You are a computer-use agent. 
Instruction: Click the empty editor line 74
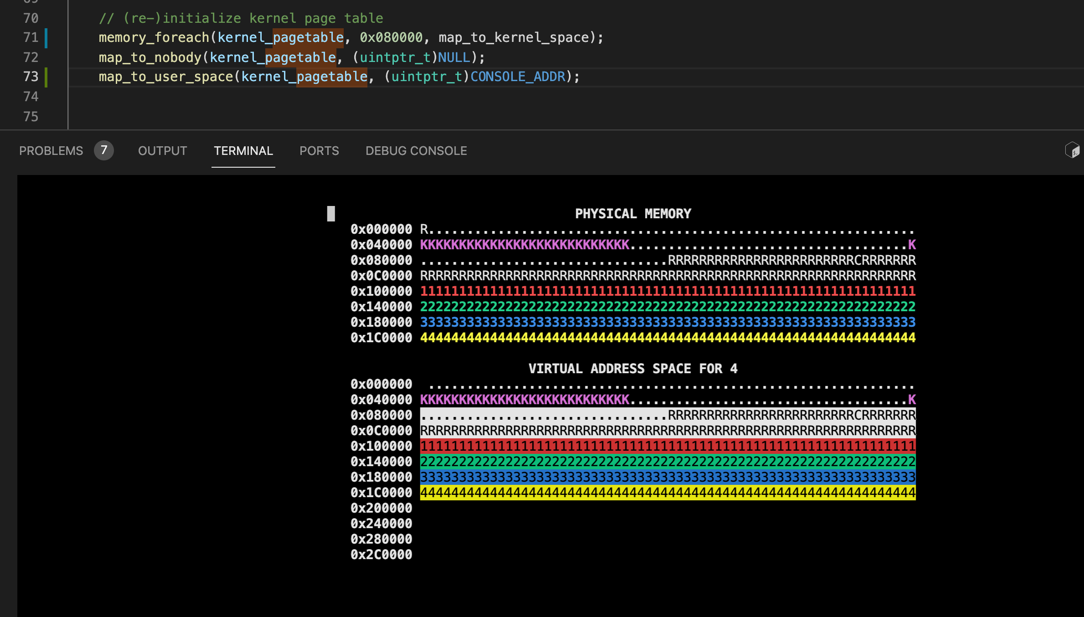(x=319, y=97)
